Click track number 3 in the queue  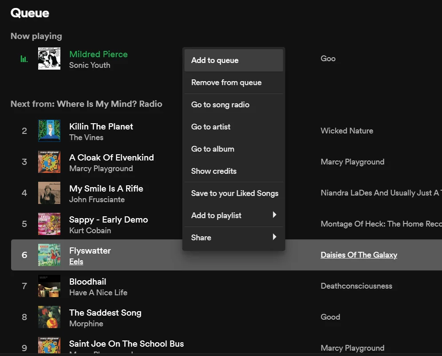click(x=24, y=162)
